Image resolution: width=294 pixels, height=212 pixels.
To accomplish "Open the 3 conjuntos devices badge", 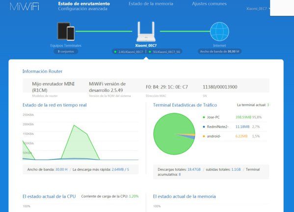I will pos(66,52).
